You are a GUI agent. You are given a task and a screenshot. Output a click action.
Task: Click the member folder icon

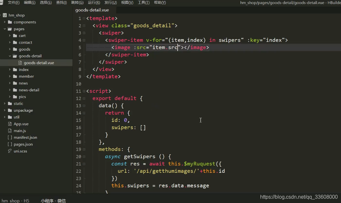tap(15, 76)
